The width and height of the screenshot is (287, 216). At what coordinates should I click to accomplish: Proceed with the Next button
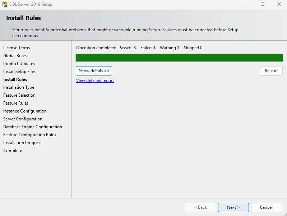(x=233, y=207)
